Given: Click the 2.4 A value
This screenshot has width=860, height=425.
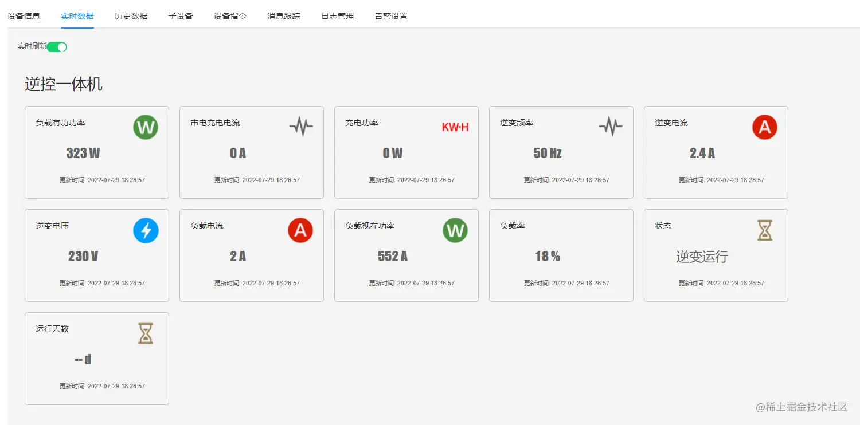Looking at the screenshot, I should (702, 153).
